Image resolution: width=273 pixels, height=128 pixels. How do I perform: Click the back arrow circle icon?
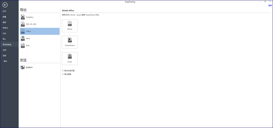5,5
